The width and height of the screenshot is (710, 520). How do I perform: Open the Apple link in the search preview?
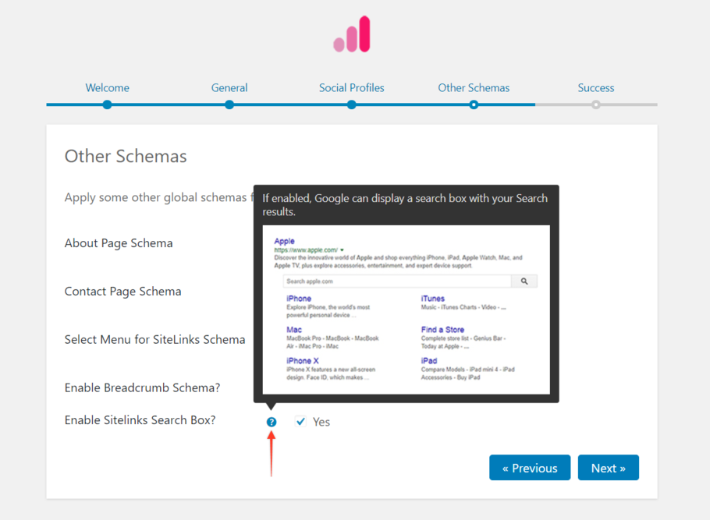point(284,240)
